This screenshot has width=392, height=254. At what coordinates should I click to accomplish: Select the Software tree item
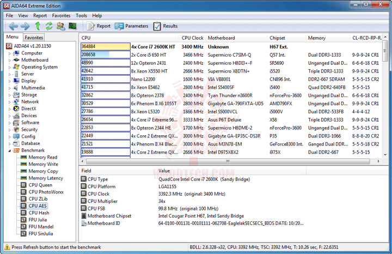pyautogui.click(x=30, y=123)
